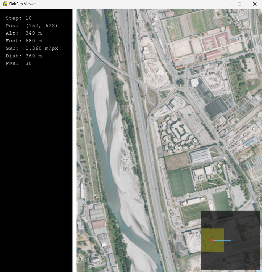This screenshot has height=272, width=262.
Task: Click the FlairSim Viewer window title text
Action: coord(22,4)
